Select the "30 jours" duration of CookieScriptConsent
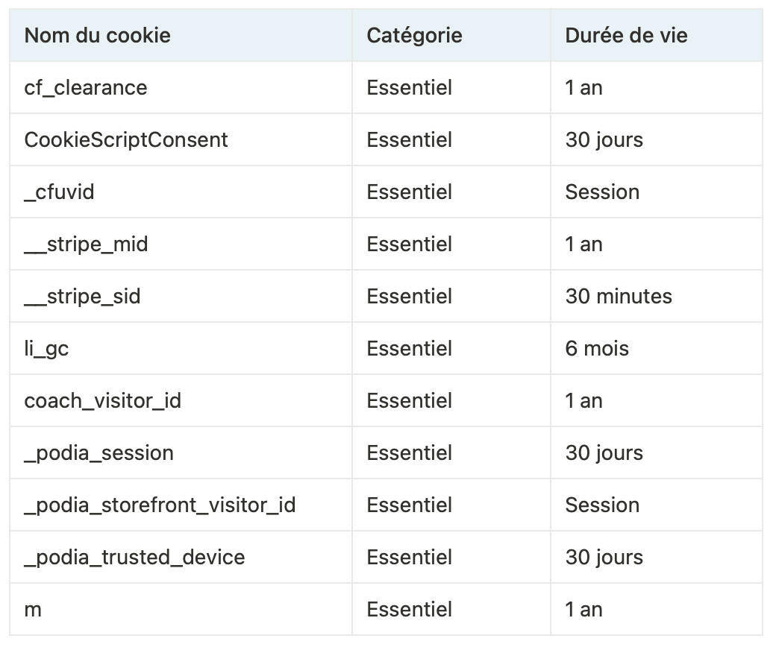 pos(604,139)
